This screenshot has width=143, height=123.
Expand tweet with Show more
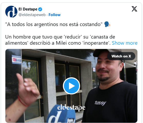pos(125,43)
